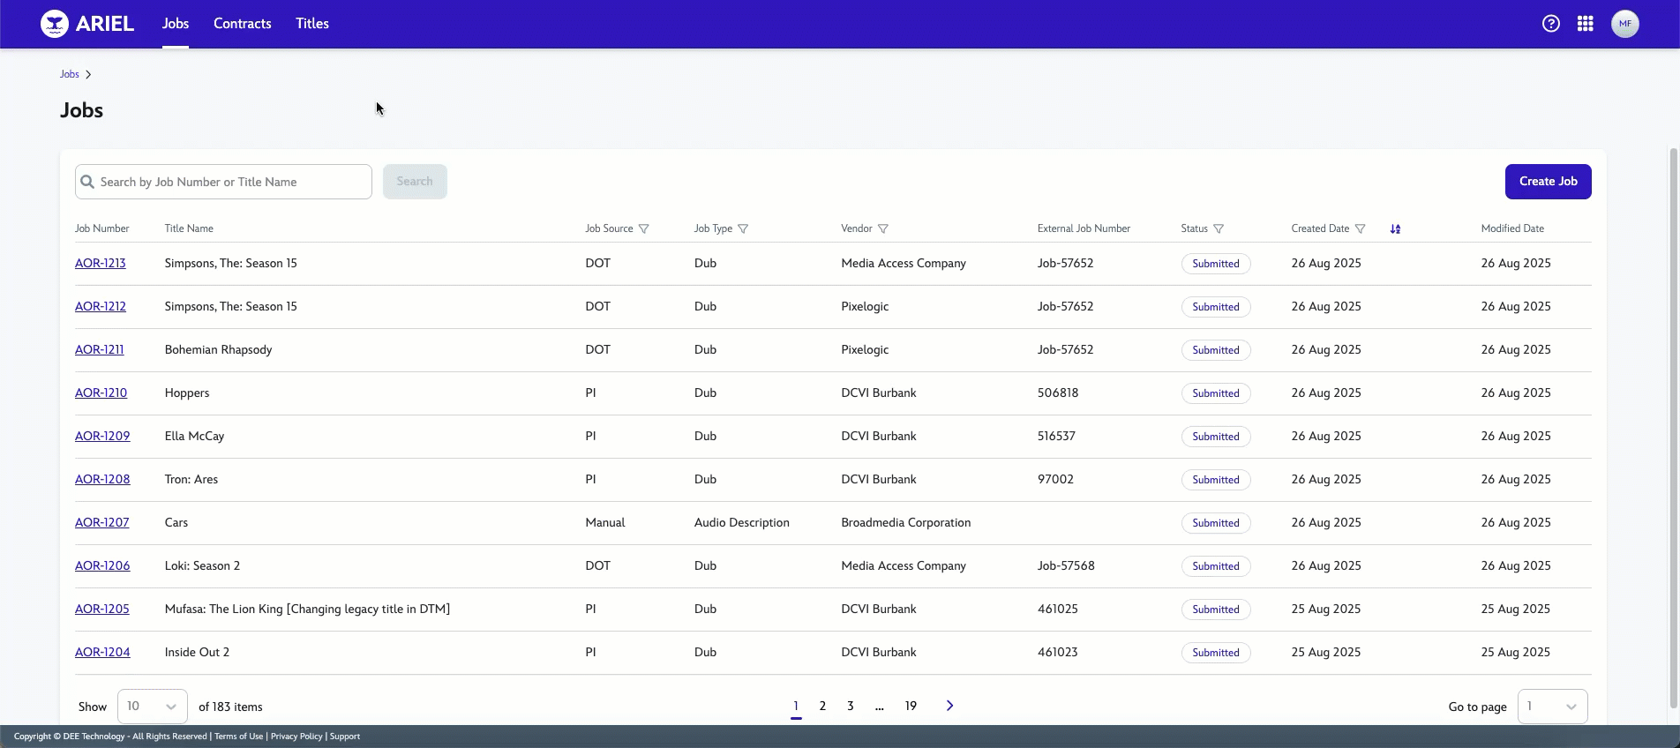Open job AOR-1212
Viewport: 1680px width, 748px height.
point(101,307)
